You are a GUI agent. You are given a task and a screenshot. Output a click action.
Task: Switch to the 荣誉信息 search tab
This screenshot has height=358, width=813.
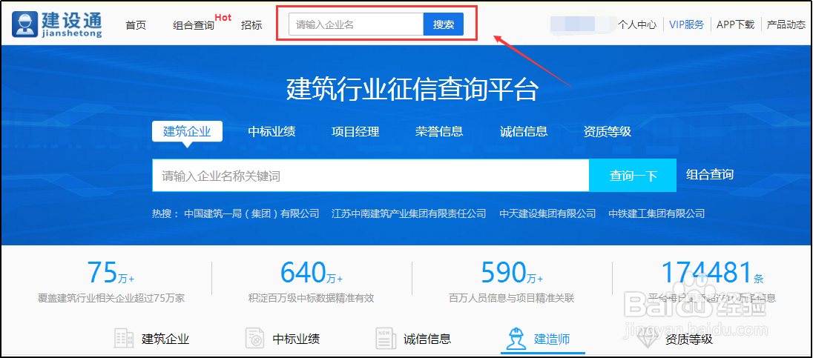[x=439, y=132]
